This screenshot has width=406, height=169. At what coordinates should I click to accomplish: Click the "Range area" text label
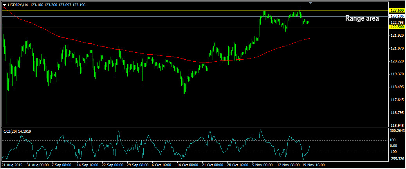[x=362, y=19]
